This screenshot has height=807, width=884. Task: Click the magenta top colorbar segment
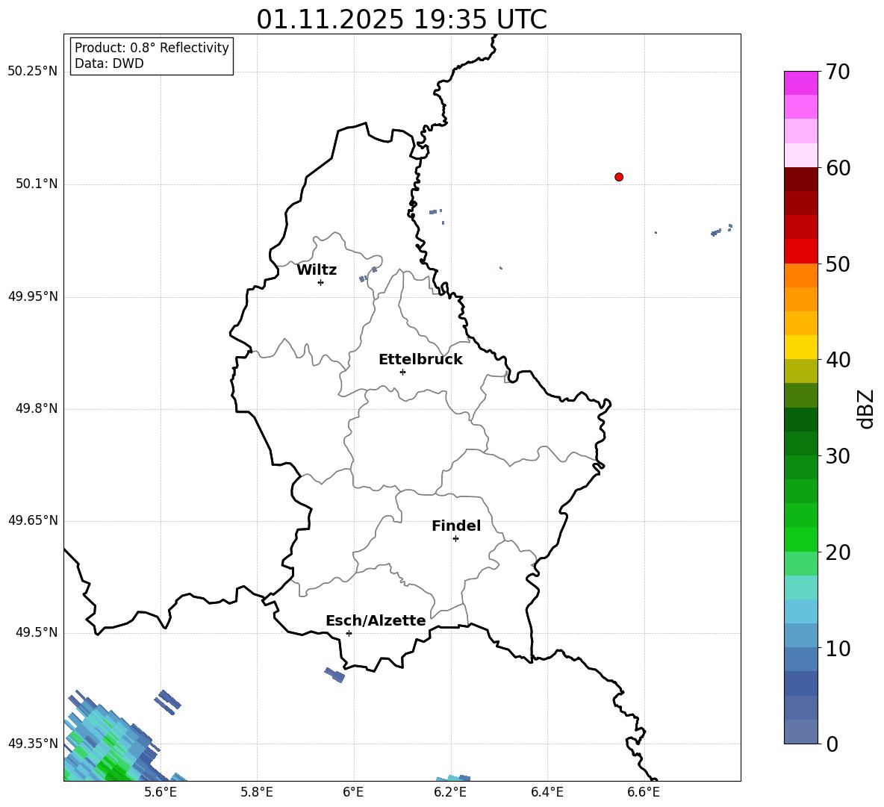[800, 83]
